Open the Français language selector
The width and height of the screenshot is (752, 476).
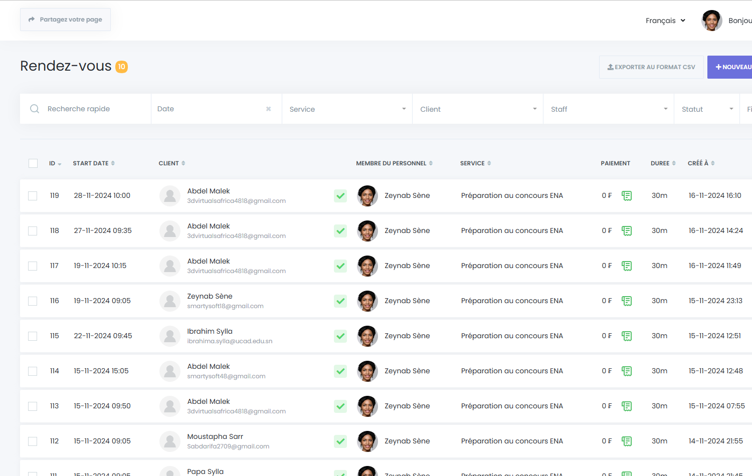665,21
